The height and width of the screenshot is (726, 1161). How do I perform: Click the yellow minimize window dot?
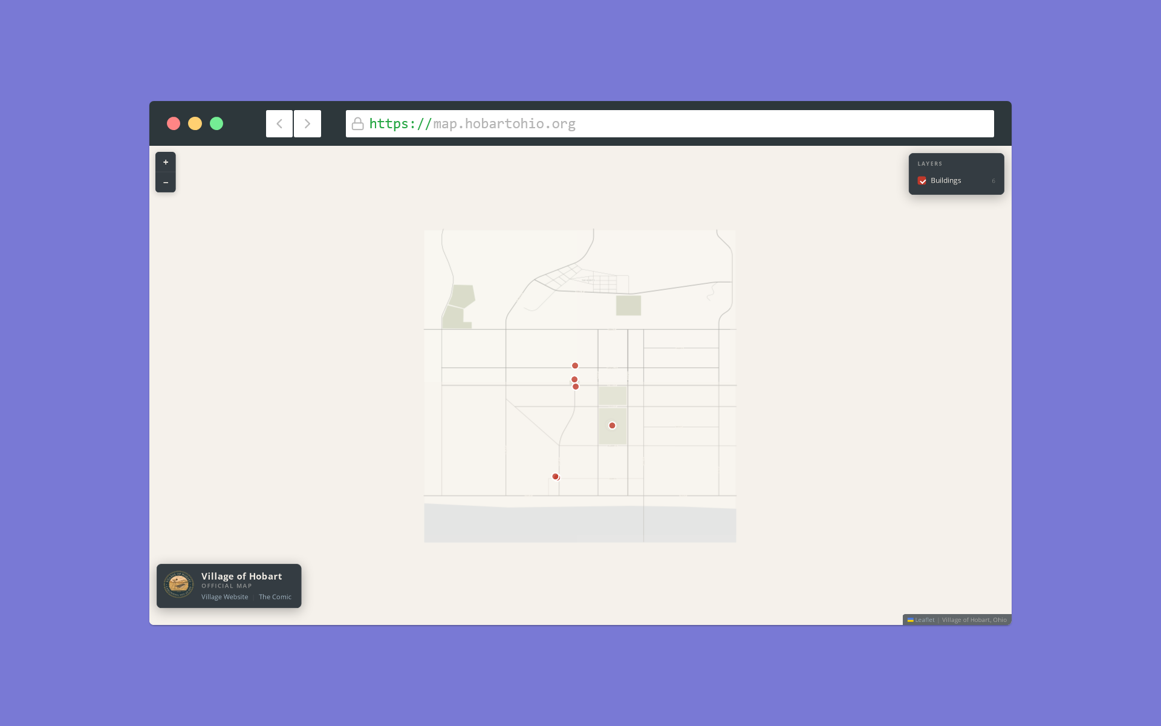195,123
